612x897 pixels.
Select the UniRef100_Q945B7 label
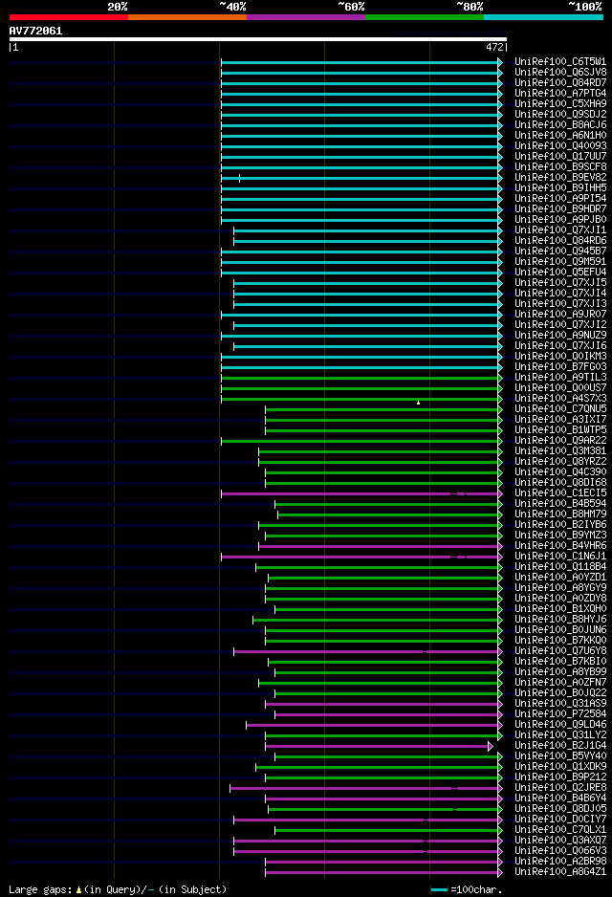[x=560, y=251]
